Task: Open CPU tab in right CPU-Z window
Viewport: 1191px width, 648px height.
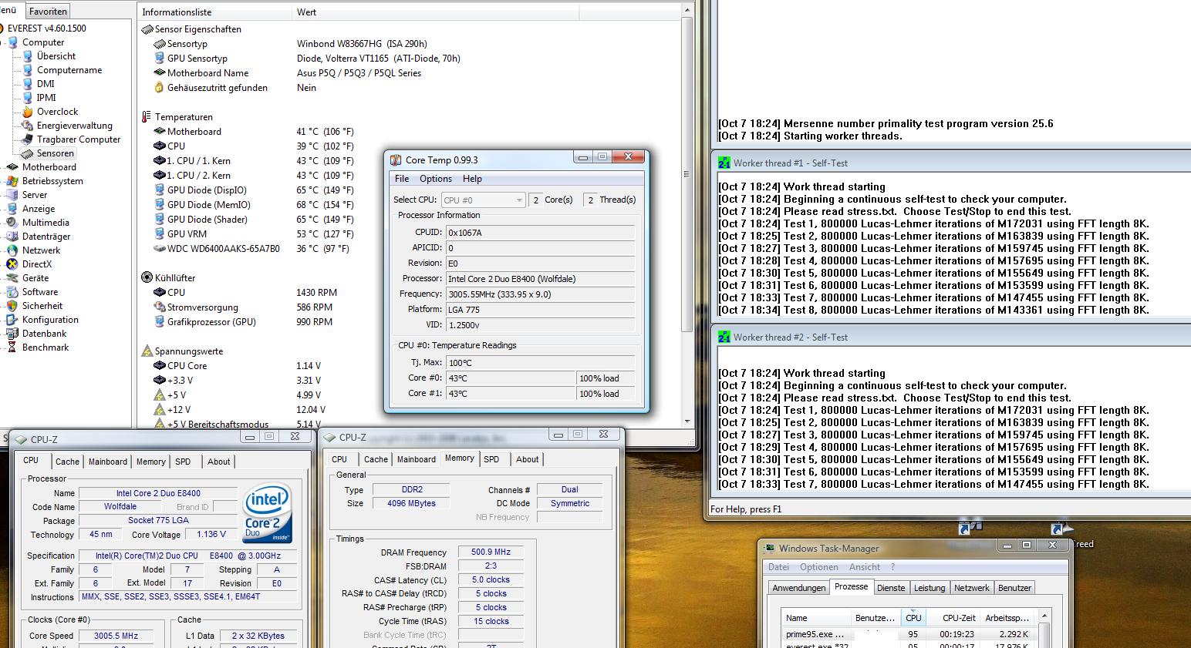Action: point(339,459)
